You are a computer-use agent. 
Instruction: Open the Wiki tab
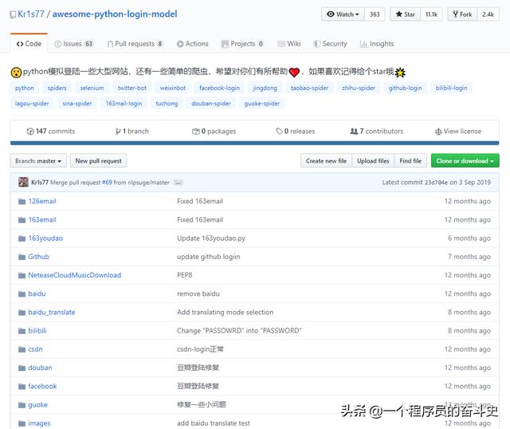point(288,44)
